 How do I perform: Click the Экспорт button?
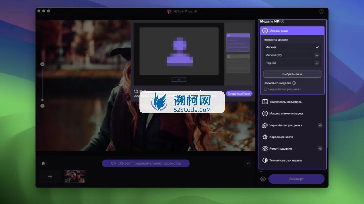297,179
